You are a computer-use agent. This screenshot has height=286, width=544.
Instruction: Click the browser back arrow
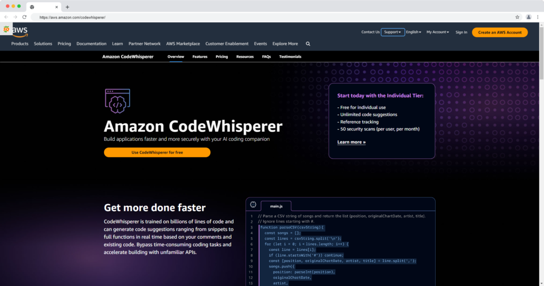[6, 17]
